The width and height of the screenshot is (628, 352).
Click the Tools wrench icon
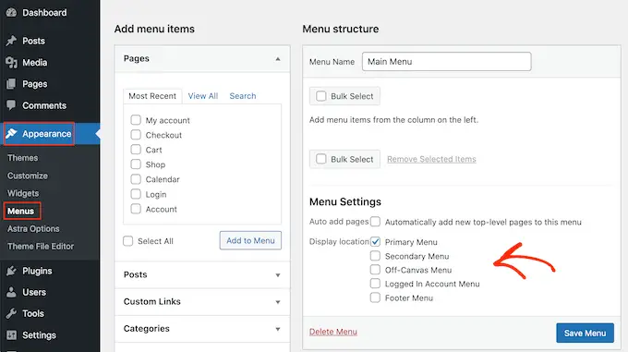11,313
